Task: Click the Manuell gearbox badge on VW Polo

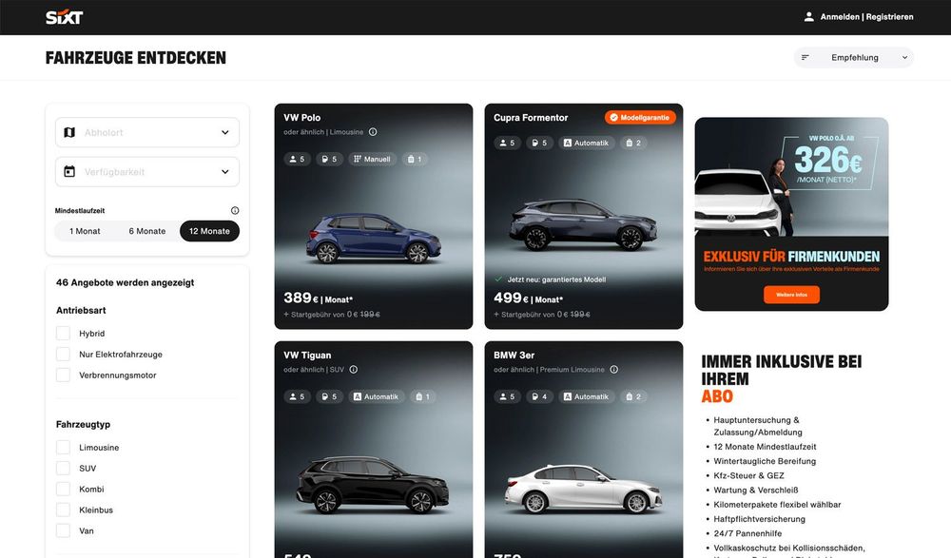Action: click(373, 159)
